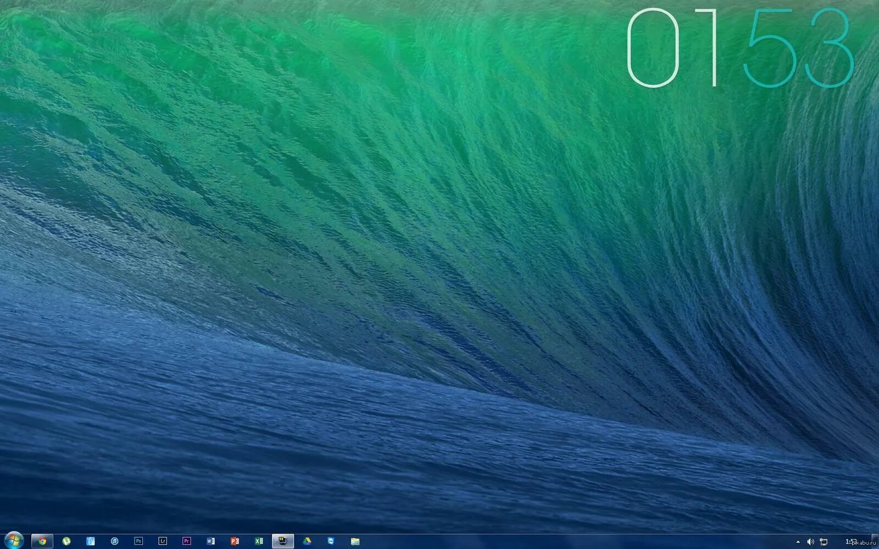Viewport: 879px width, 549px height.
Task: Open the light blue pinned app next to uTorrent
Action: [91, 541]
